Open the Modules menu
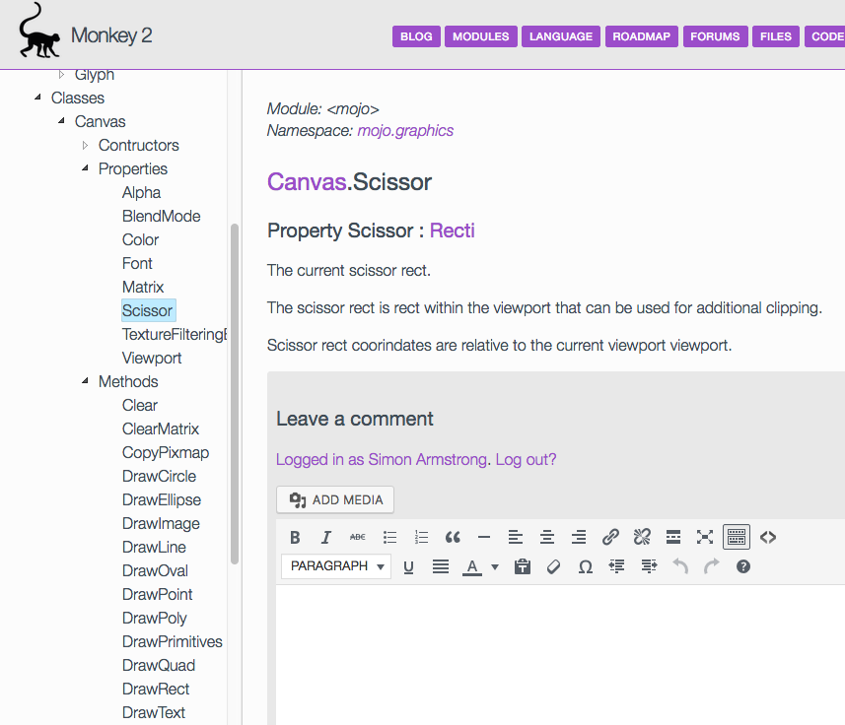 click(480, 36)
